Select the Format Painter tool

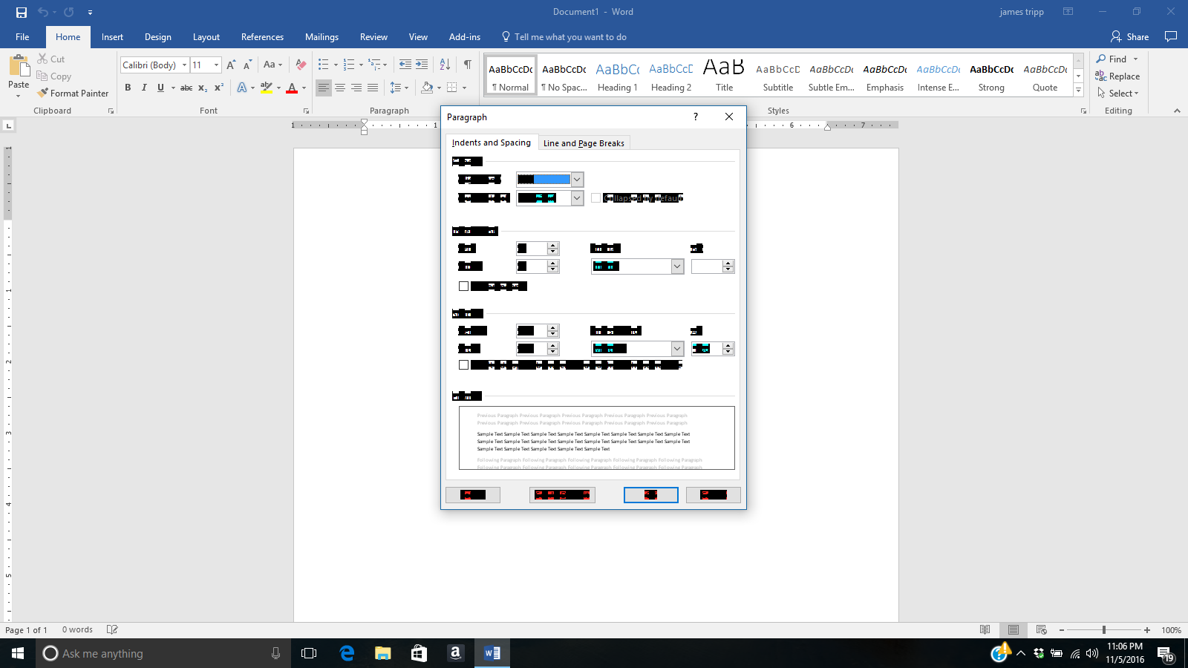point(73,94)
